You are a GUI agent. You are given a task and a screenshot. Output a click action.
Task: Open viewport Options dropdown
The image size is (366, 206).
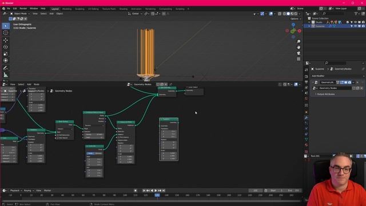click(296, 19)
